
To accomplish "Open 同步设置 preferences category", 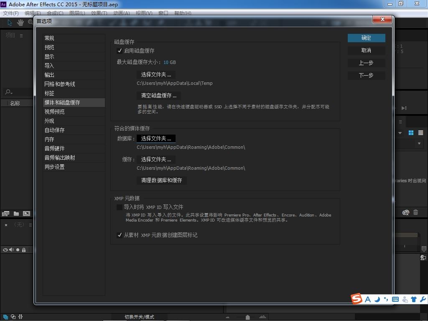I will click(74, 167).
